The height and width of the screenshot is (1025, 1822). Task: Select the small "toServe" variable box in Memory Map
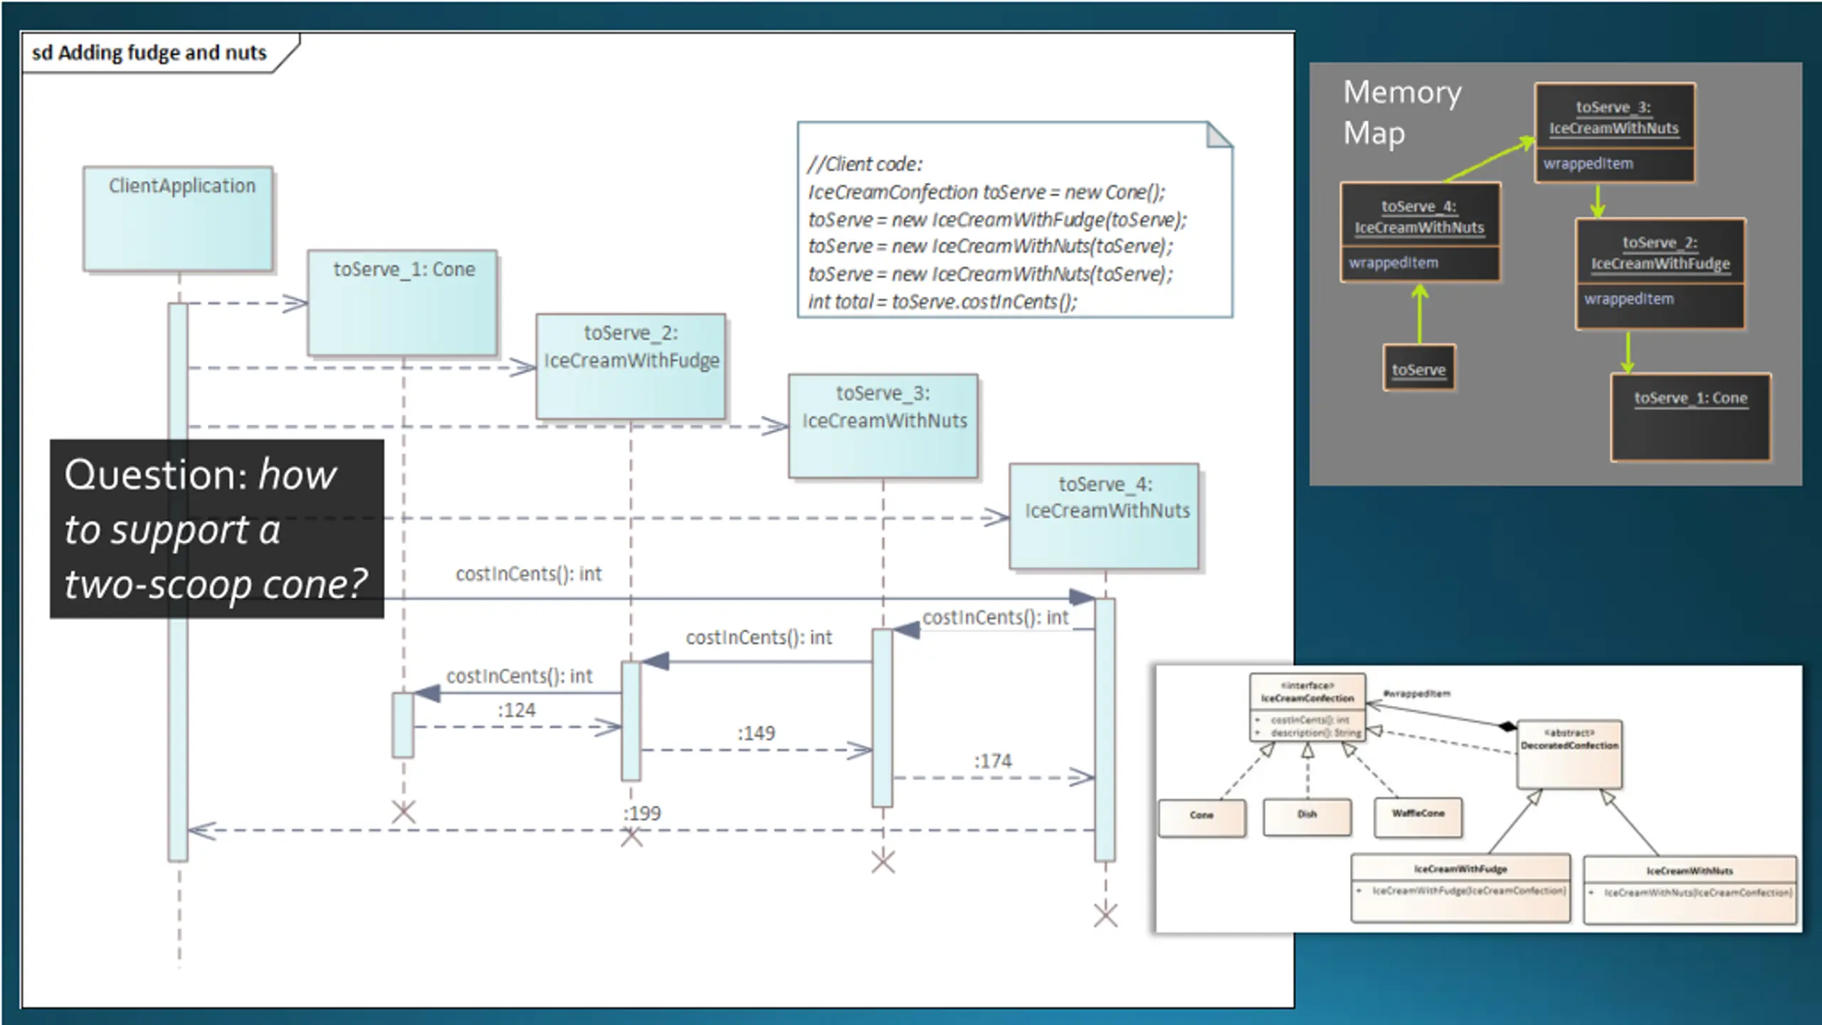point(1418,367)
